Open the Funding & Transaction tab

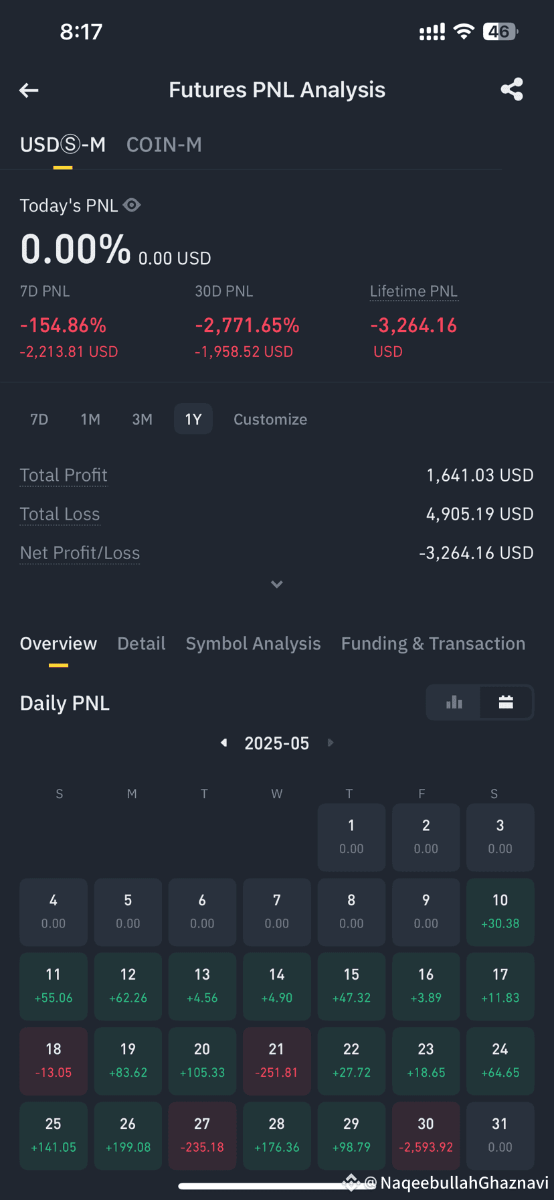[x=433, y=644]
